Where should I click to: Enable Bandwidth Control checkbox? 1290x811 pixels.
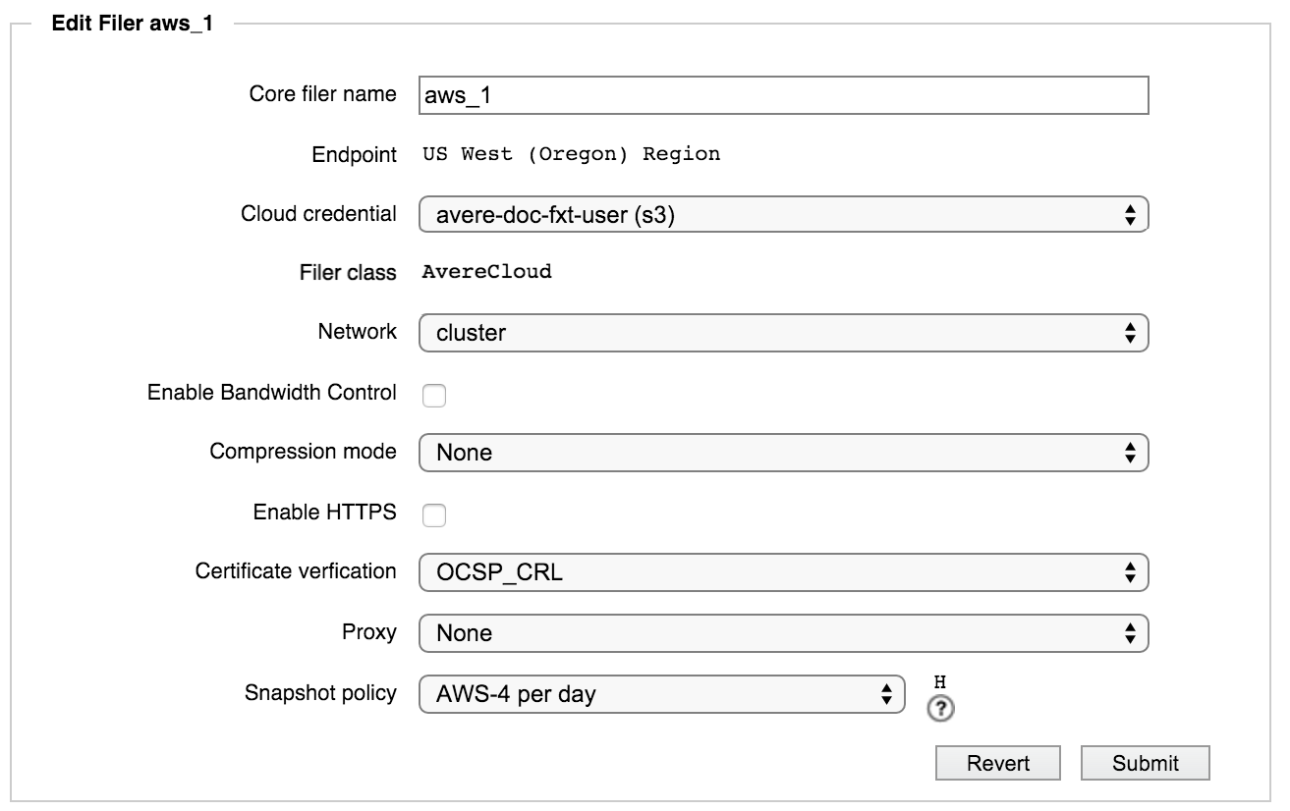(433, 395)
